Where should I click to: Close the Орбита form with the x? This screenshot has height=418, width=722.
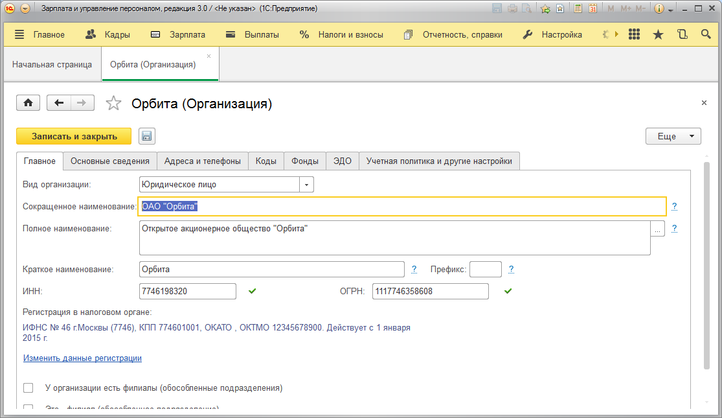tap(704, 103)
